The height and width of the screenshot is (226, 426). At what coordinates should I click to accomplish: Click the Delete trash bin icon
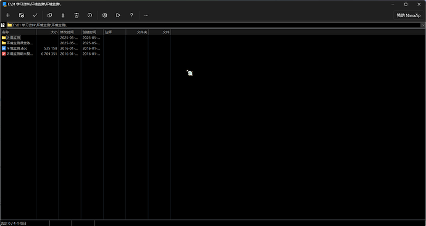coord(77,15)
